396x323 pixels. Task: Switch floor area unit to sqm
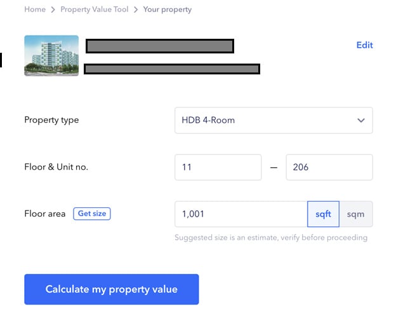(355, 214)
